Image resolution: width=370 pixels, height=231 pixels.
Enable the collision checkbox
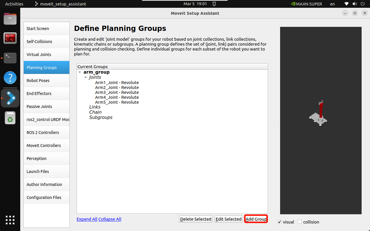tap(300, 222)
